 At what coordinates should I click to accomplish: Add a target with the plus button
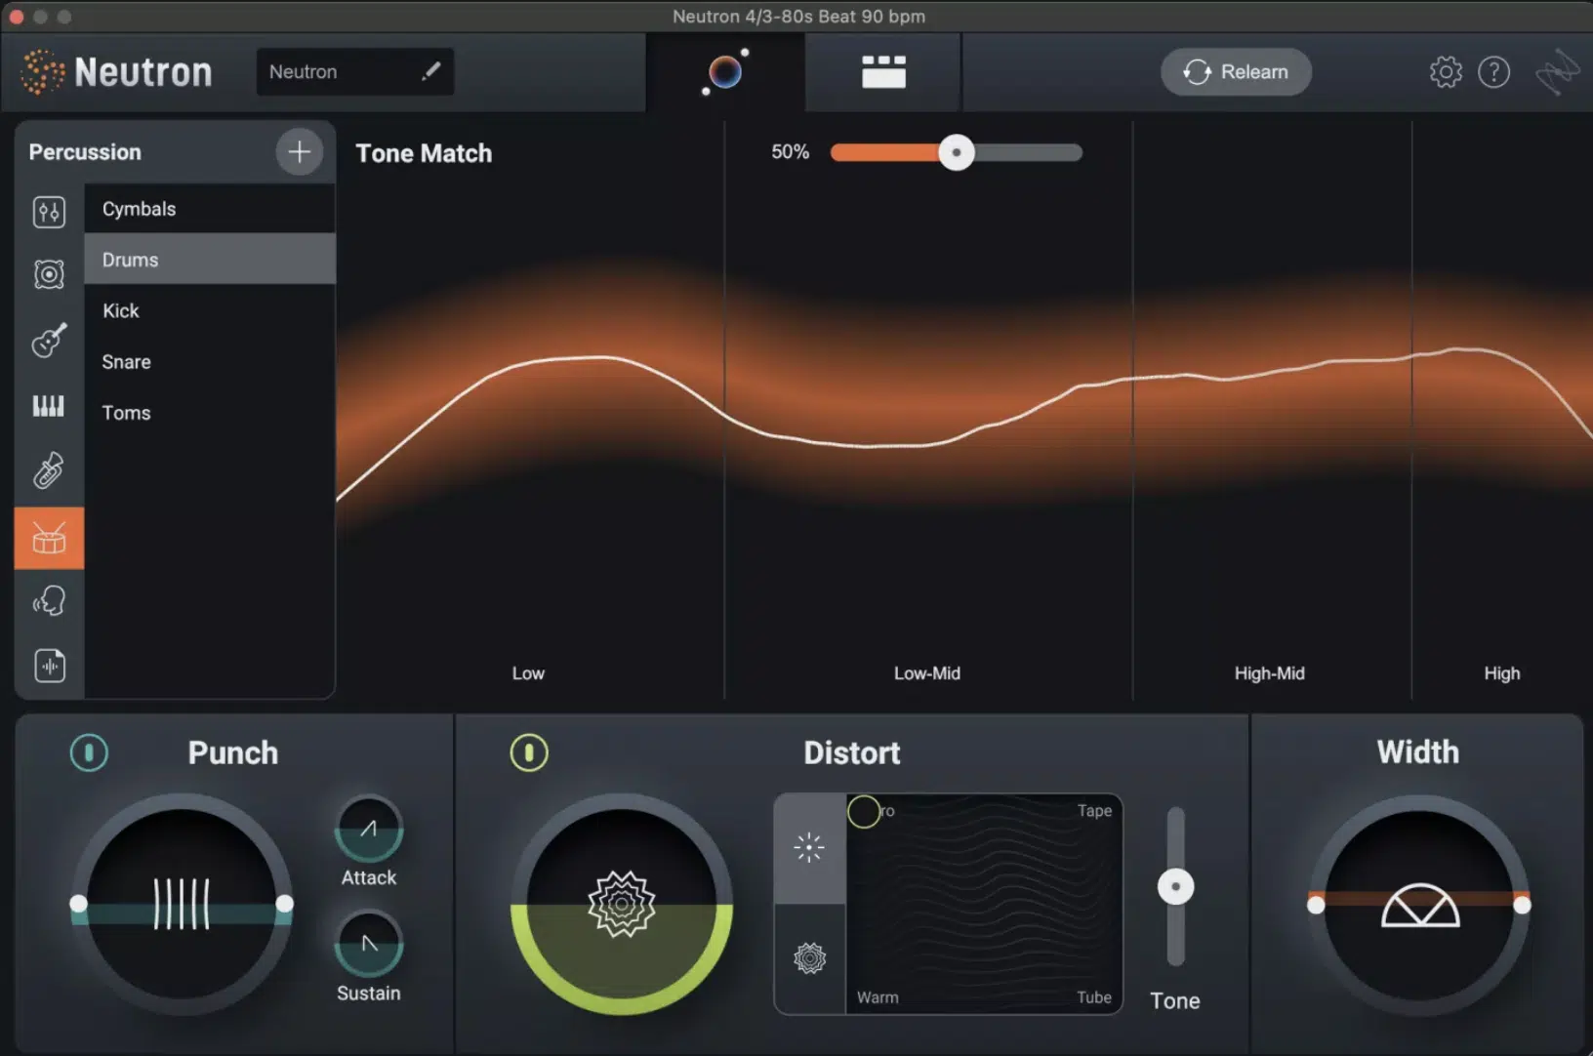[299, 151]
